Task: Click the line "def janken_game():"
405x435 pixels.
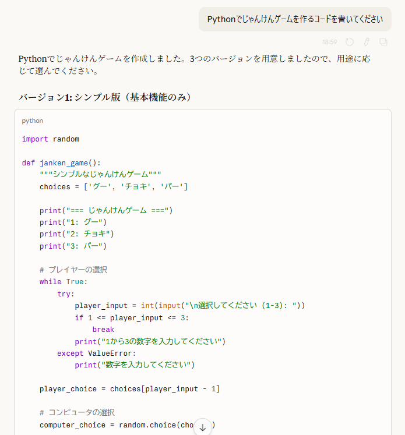Action: [x=61, y=163]
